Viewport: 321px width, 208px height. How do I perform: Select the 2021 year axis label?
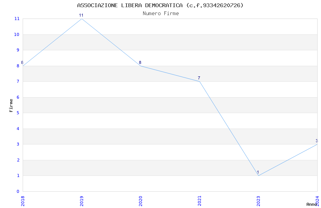click(199, 201)
